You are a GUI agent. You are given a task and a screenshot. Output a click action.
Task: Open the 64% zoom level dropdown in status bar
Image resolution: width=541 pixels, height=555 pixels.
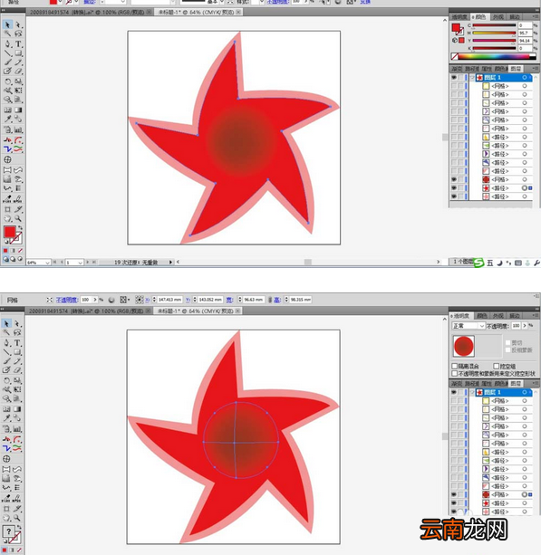pos(39,263)
